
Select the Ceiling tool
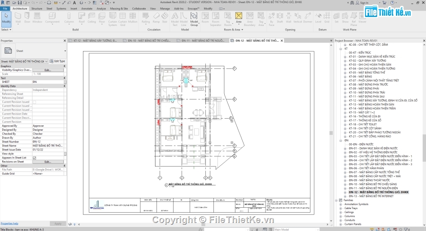(x=91, y=18)
